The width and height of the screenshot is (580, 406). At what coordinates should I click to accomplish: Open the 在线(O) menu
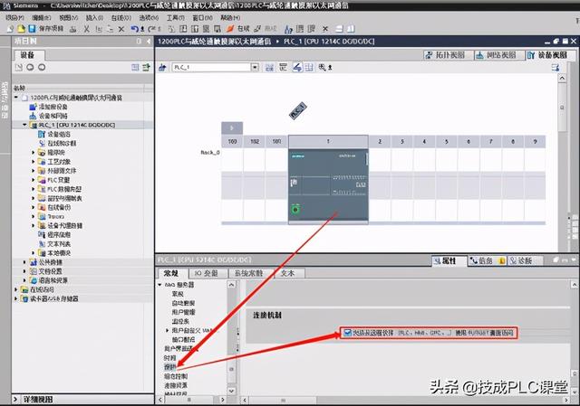[121, 17]
